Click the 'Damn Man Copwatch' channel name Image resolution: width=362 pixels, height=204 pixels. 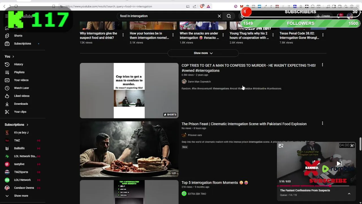(x=199, y=82)
